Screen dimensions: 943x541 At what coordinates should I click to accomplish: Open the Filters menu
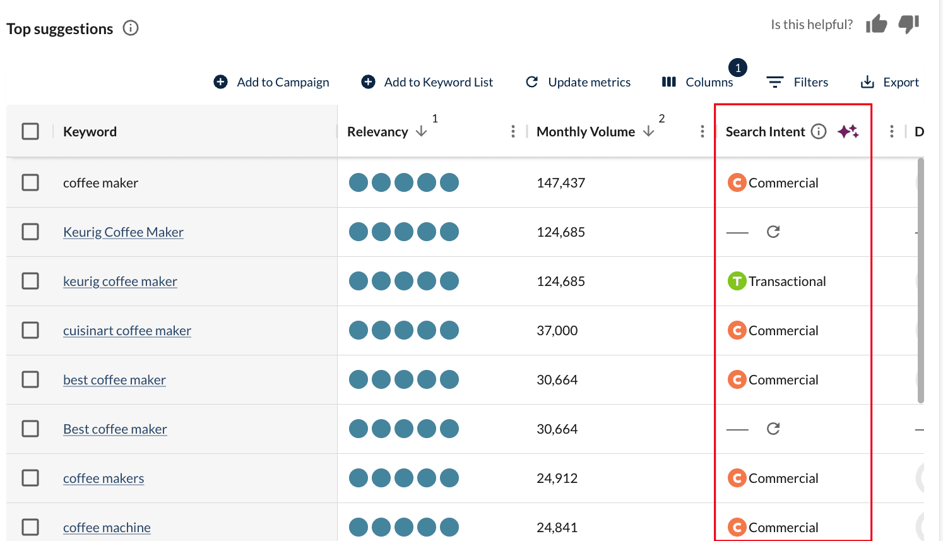coord(797,81)
